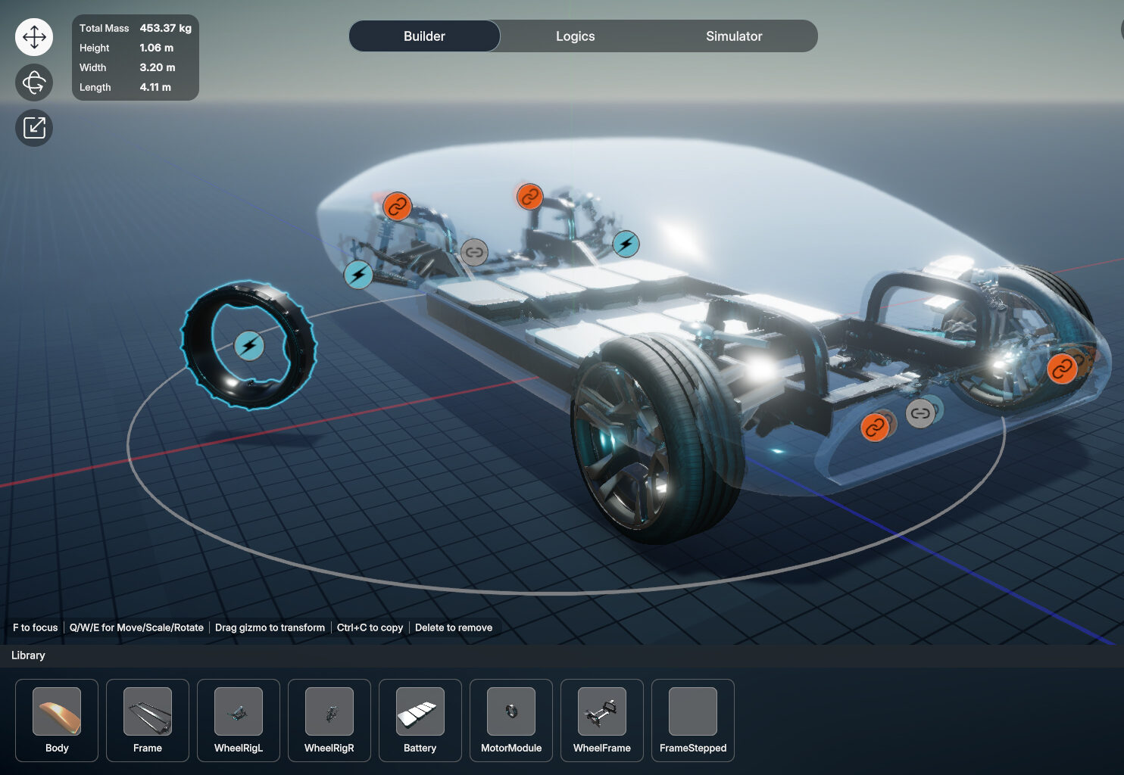This screenshot has width=1124, height=775.
Task: Click the gray link connector near front suspension
Action: 474,252
